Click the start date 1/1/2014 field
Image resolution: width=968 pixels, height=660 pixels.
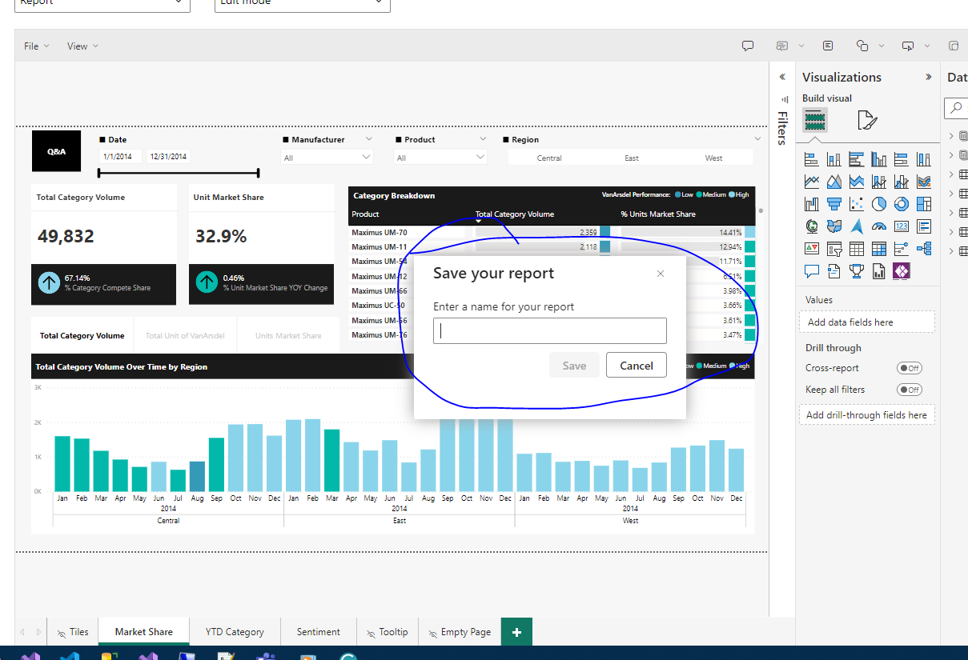click(x=121, y=156)
